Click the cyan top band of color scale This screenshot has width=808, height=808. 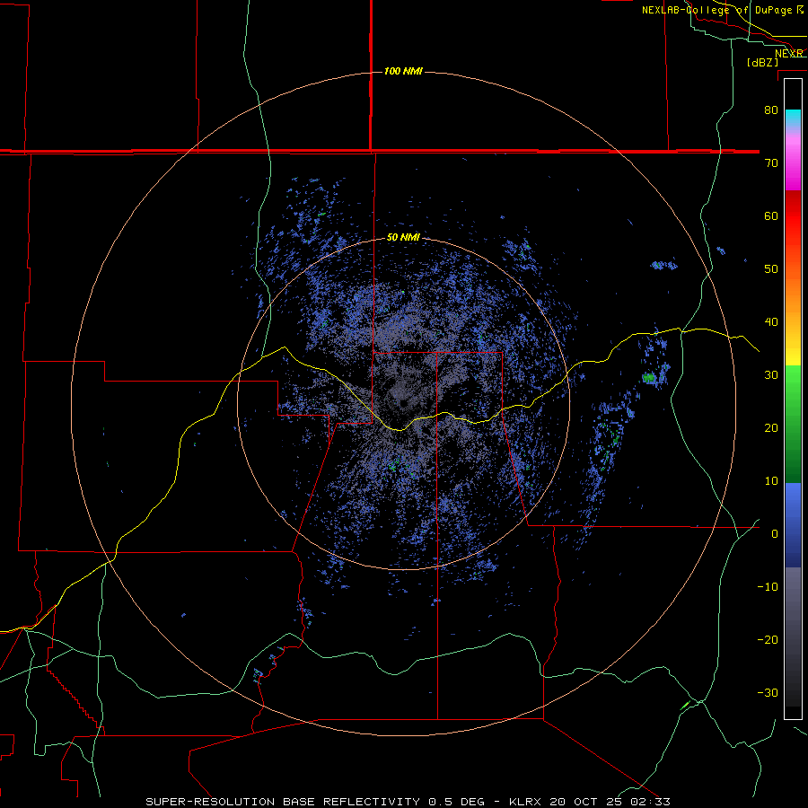click(793, 118)
